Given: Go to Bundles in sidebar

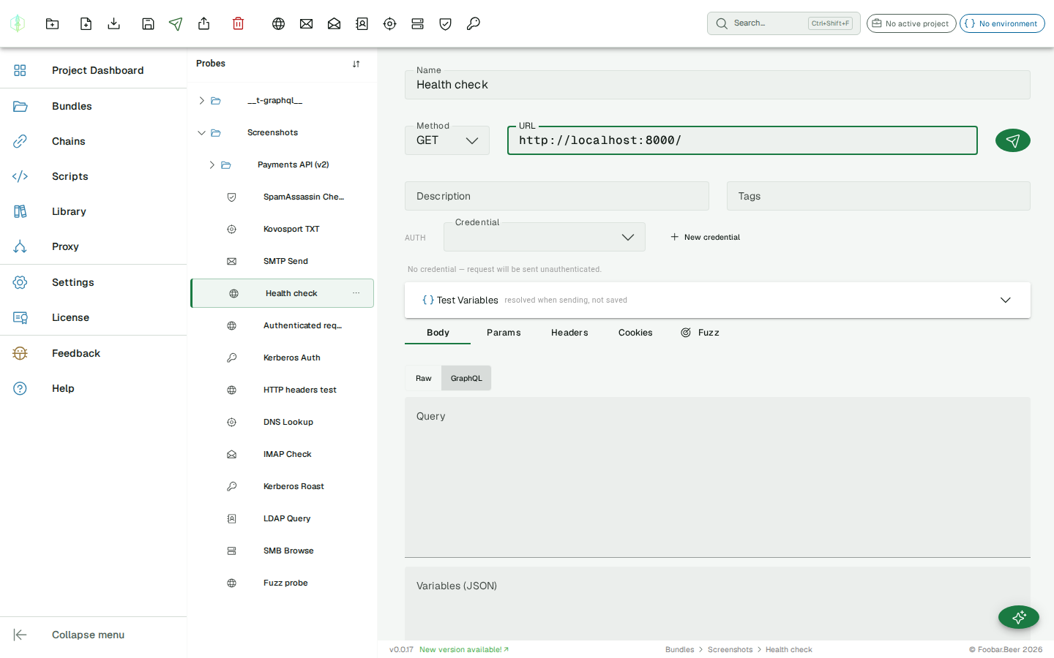Looking at the screenshot, I should click(x=94, y=106).
